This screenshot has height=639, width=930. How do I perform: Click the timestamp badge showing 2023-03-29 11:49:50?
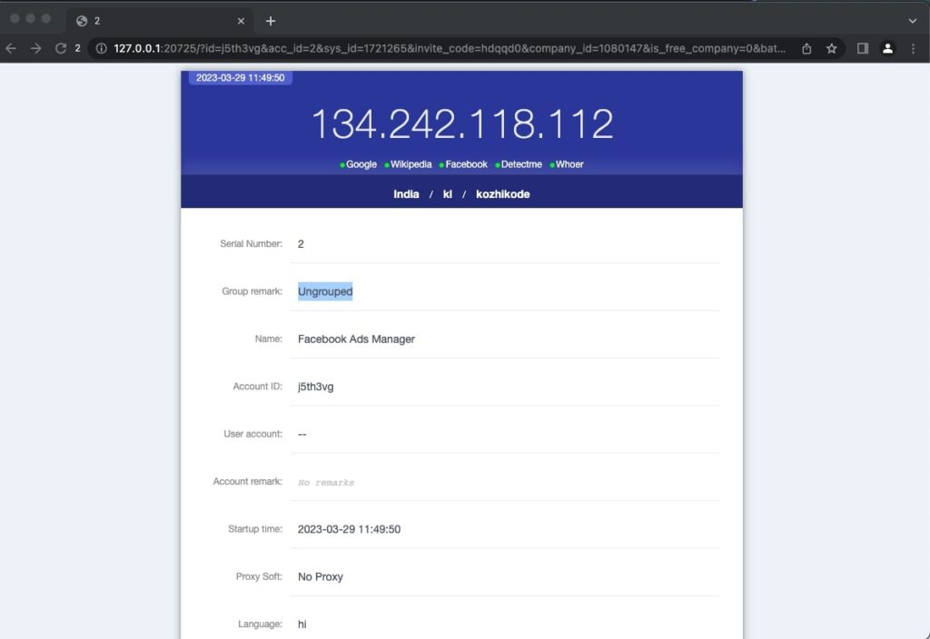tap(240, 78)
